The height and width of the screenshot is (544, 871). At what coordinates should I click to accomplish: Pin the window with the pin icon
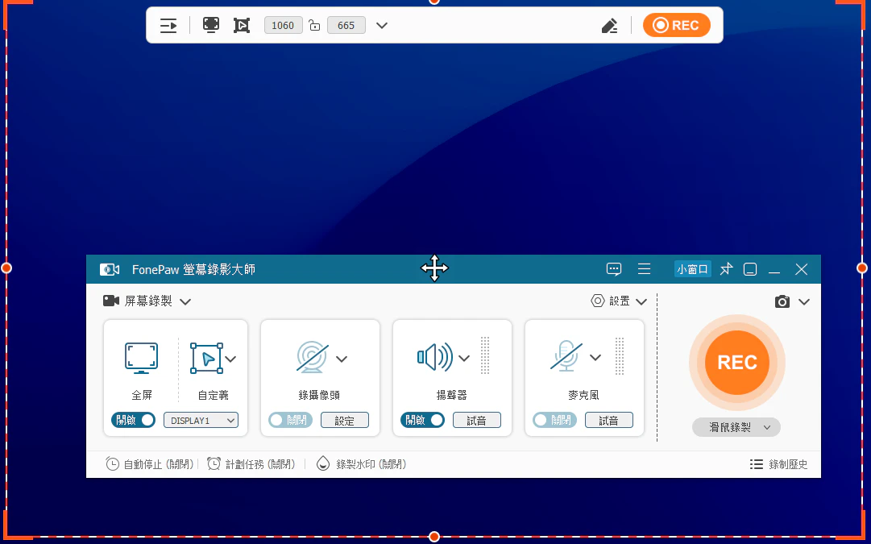(726, 269)
